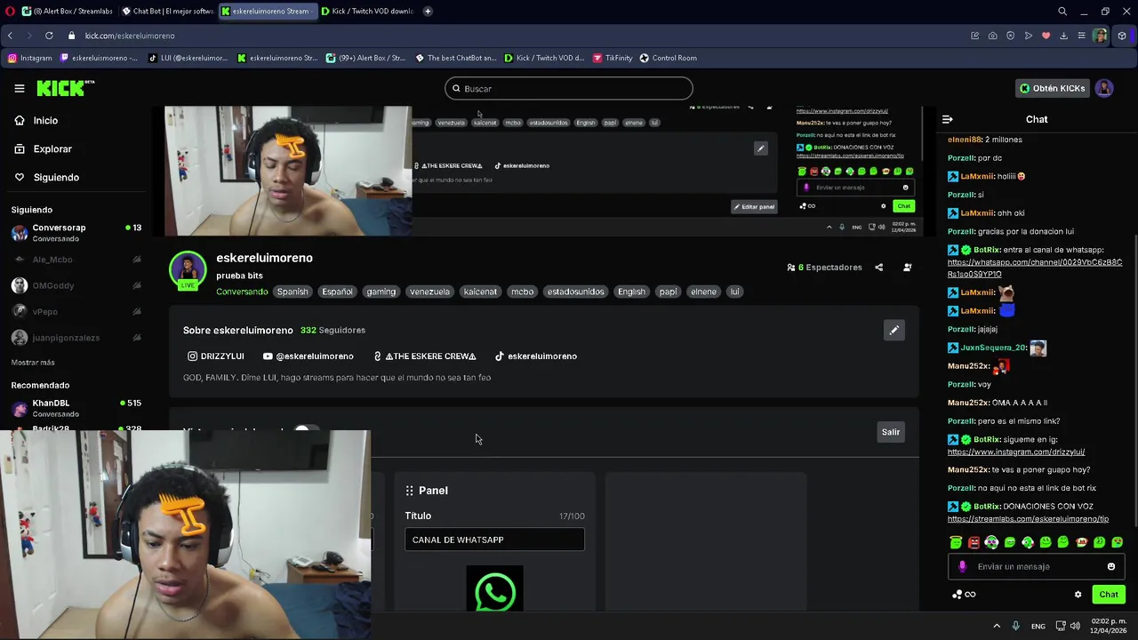Image resolution: width=1138 pixels, height=640 pixels.
Task: Expand Mostrar más in following list
Action: click(33, 363)
